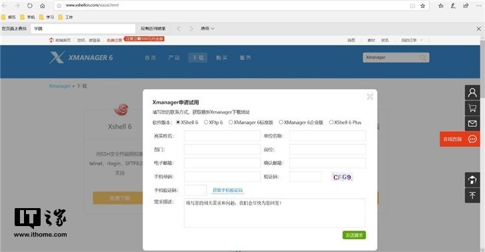The width and height of the screenshot is (485, 252).
Task: Click the browser forward arrow
Action: point(17,5)
